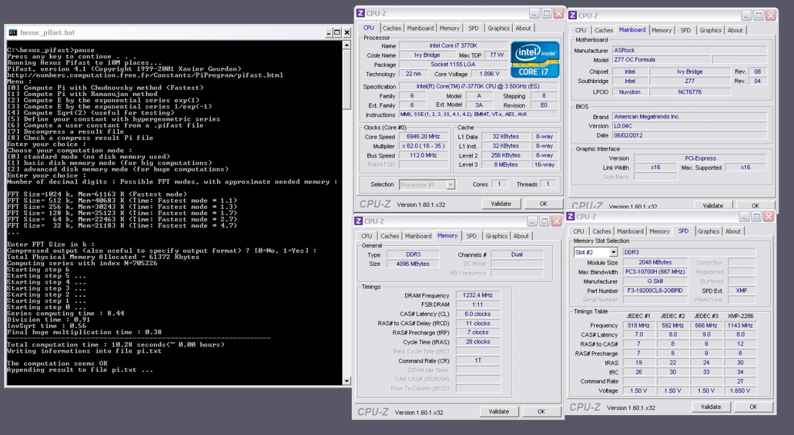Click the Z title icon of the Memory CPU-Z window
The width and height of the screenshot is (794, 435).
coord(359,221)
